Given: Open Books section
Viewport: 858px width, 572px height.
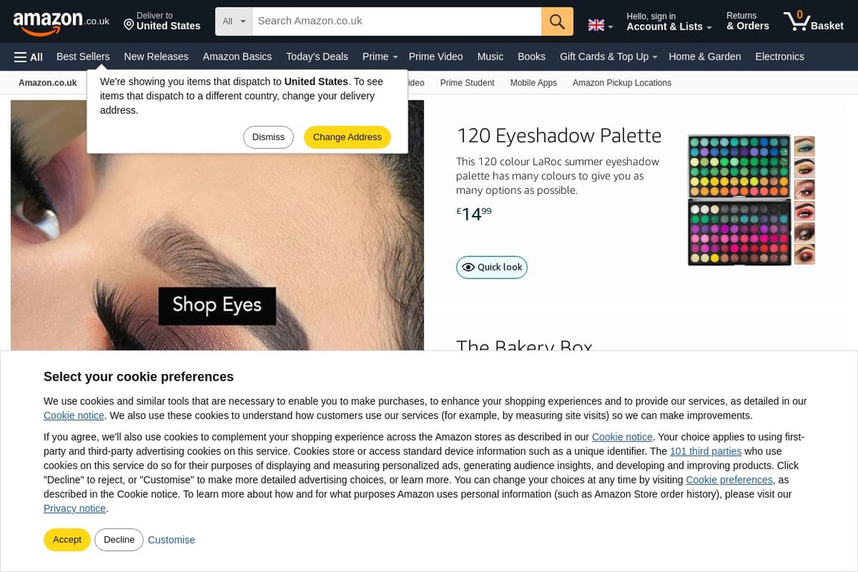Looking at the screenshot, I should pos(531,57).
